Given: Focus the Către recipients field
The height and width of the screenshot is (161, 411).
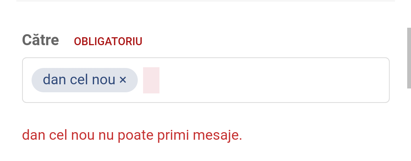Looking at the screenshot, I should tap(266, 80).
